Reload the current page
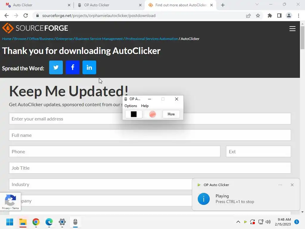Viewport: 305px width, 229px height. (26, 16)
